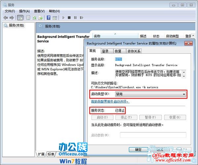Open the Help toolbar icon
The height and width of the screenshot is (165, 198).
coord(49,18)
